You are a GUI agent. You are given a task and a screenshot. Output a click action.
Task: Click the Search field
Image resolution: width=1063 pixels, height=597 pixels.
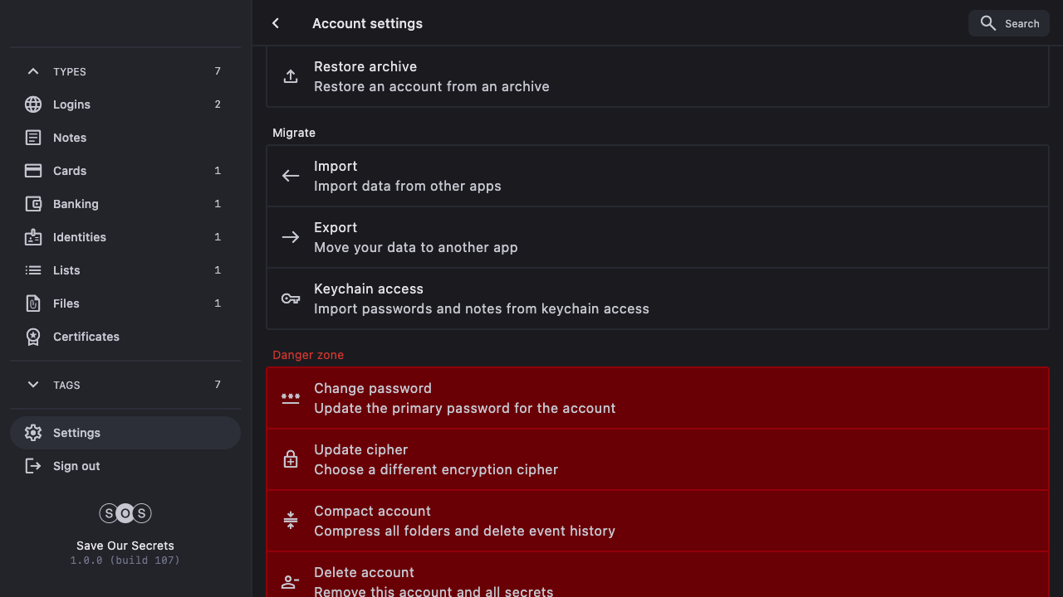pyautogui.click(x=1009, y=23)
